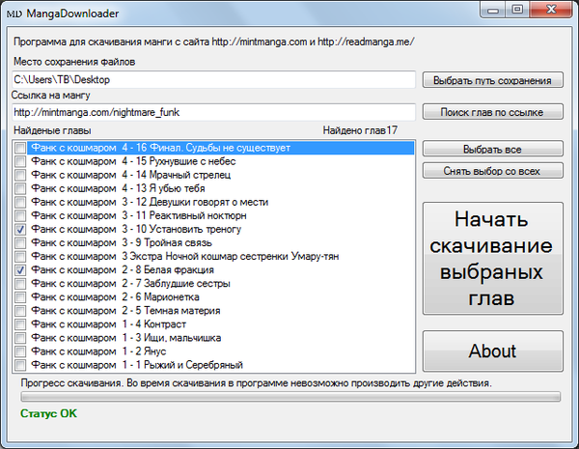Viewport: 579px width, 449px height.
Task: Start download with Начать скачивание выбраных глав
Action: pos(492,258)
